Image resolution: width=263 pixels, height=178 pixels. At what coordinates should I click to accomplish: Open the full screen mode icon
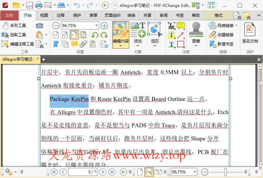tap(211, 5)
